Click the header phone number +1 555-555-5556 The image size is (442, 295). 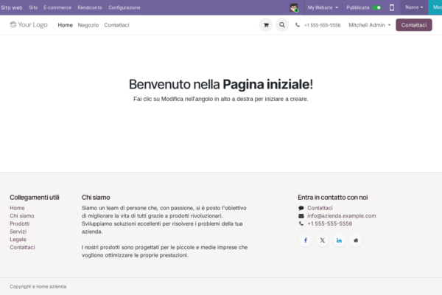pyautogui.click(x=322, y=25)
